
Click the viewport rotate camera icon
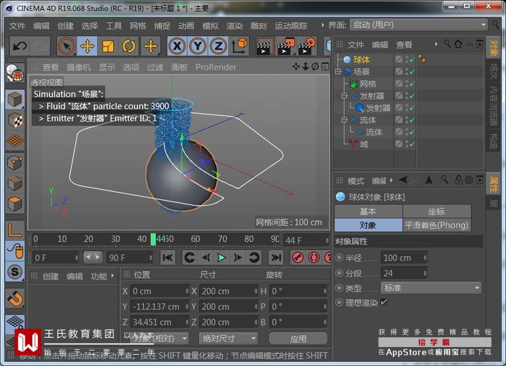pyautogui.click(x=316, y=67)
